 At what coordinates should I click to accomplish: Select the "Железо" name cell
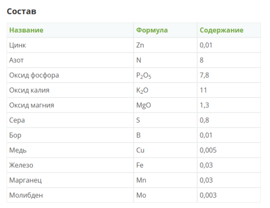pyautogui.click(x=21, y=165)
